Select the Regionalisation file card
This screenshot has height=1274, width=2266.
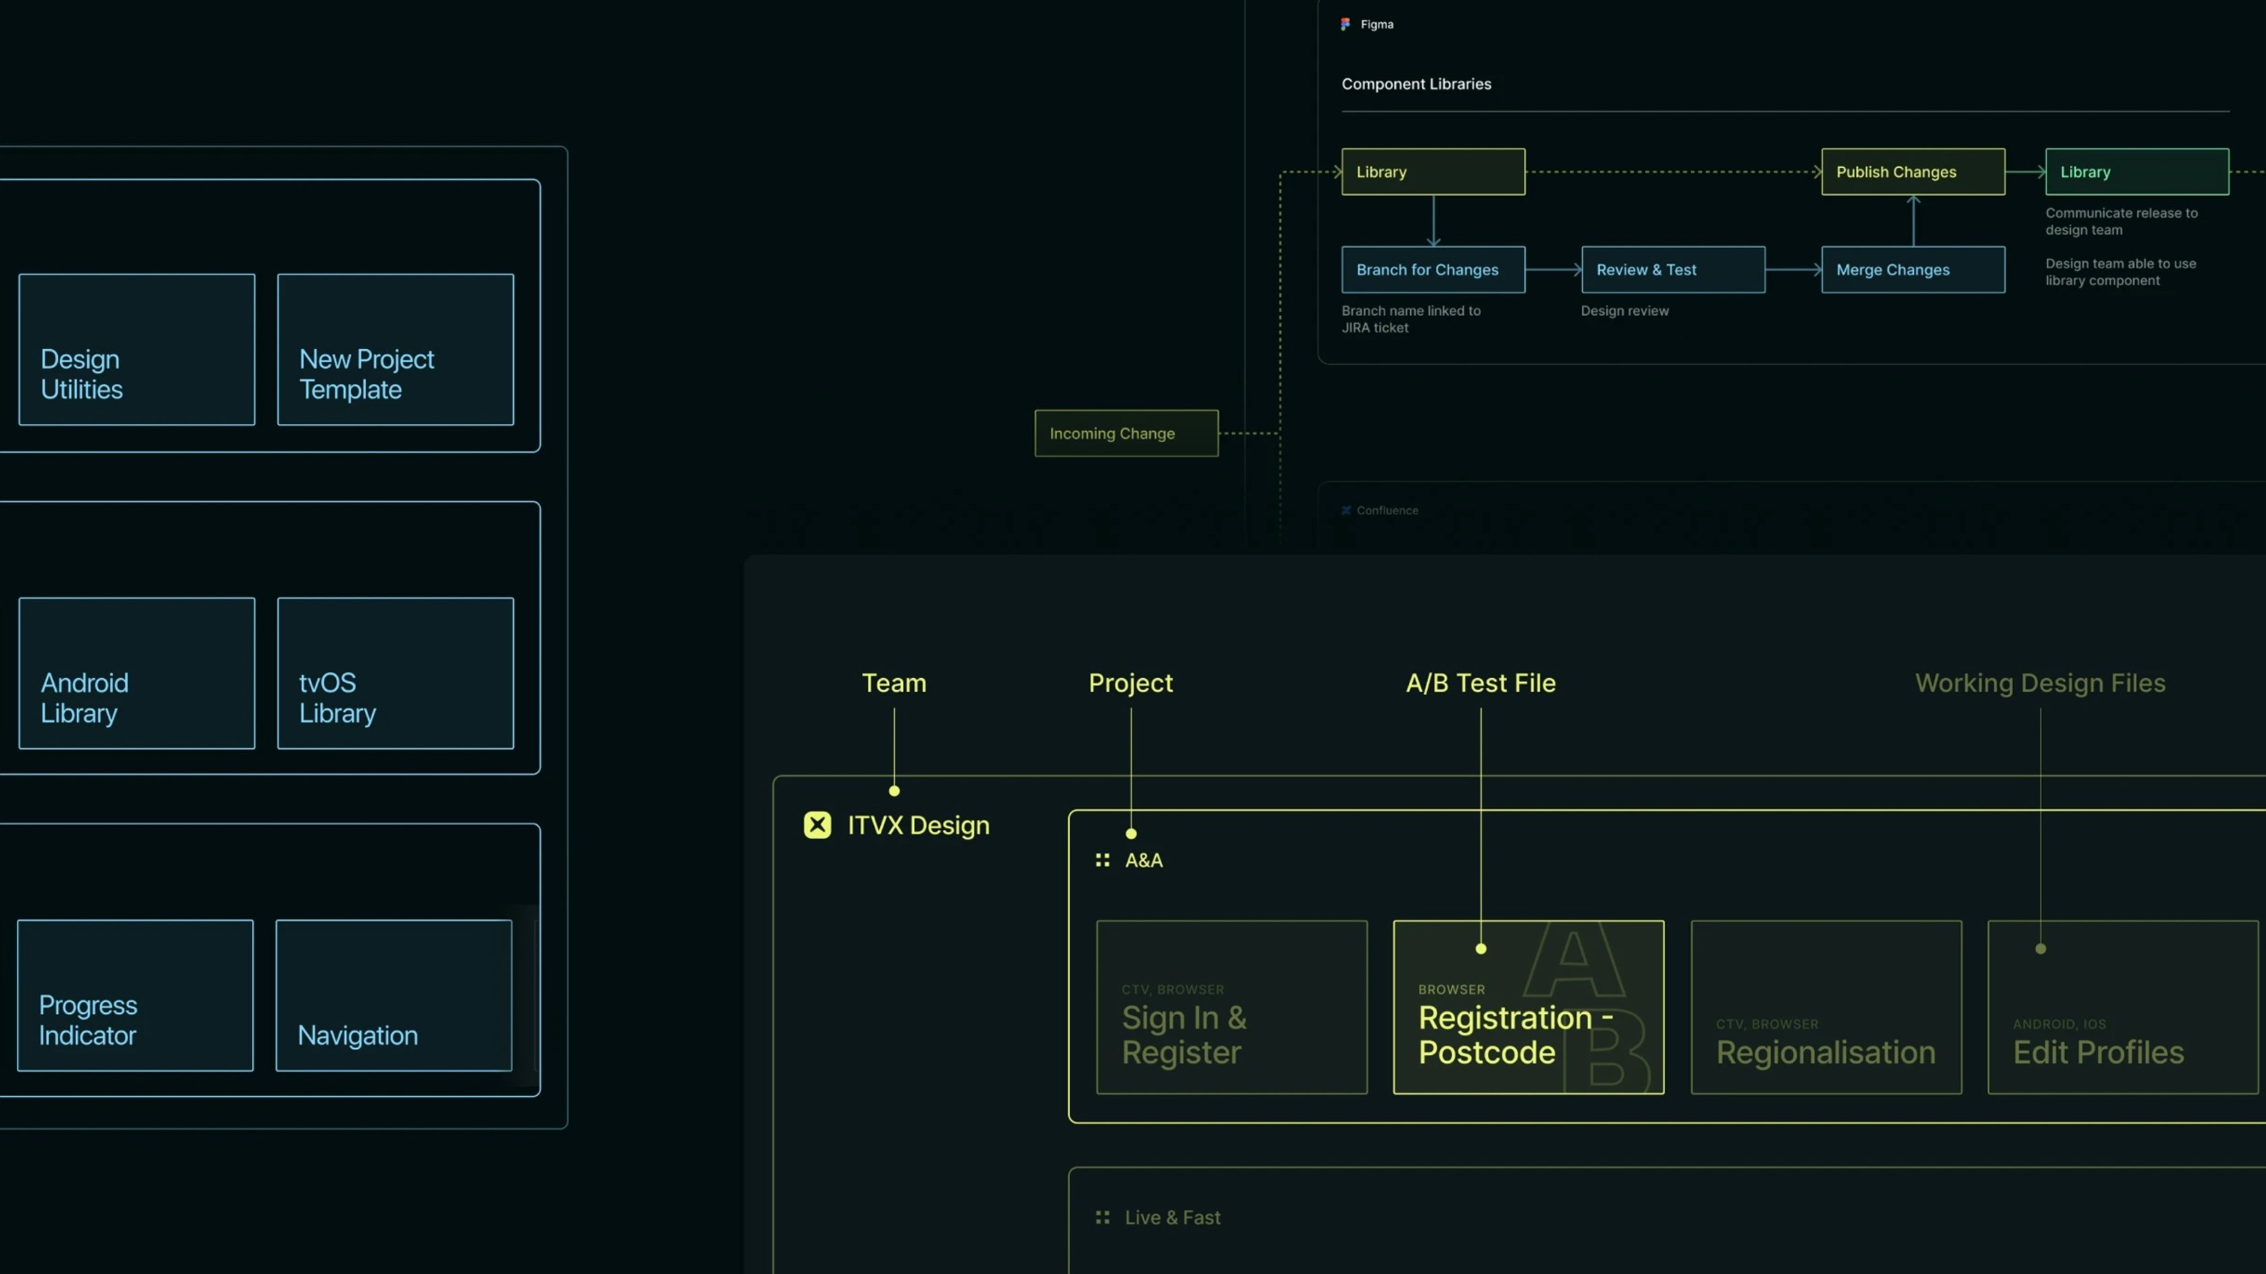[1826, 1008]
